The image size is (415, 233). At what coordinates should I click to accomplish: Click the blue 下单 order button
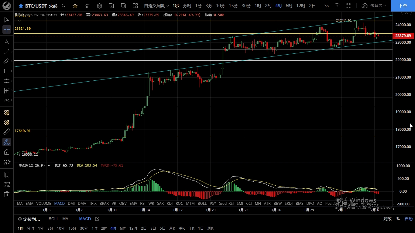point(403,6)
